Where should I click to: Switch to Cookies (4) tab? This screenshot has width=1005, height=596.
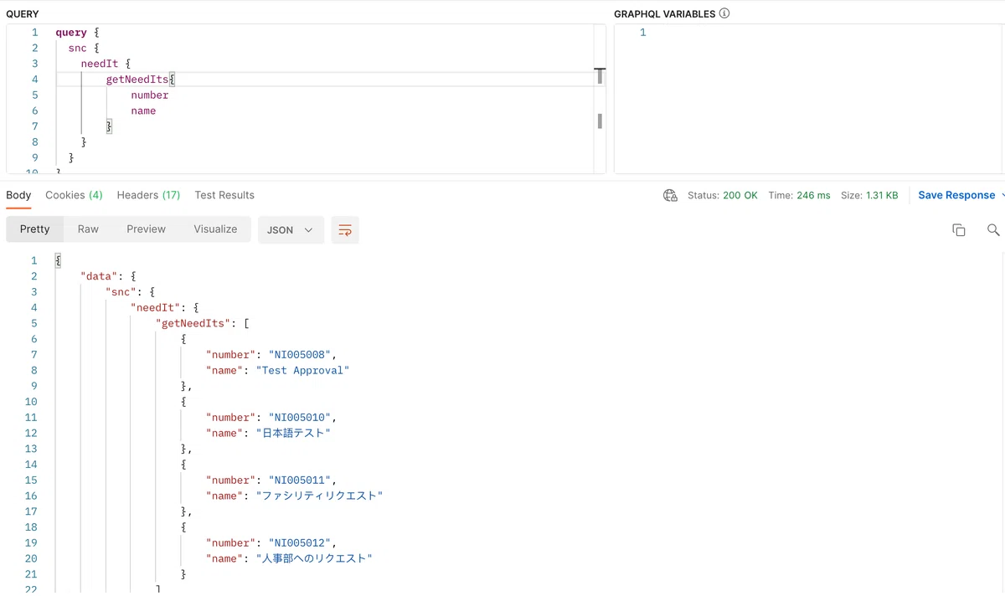74,195
